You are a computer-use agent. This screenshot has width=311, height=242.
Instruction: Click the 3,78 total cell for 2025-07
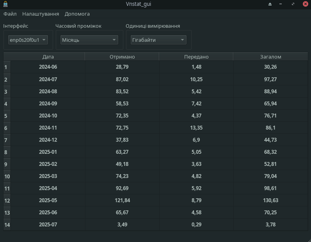270,225
